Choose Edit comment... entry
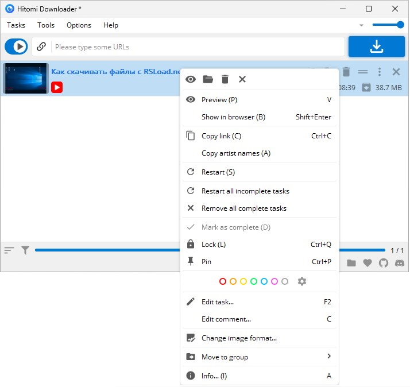 [259, 319]
